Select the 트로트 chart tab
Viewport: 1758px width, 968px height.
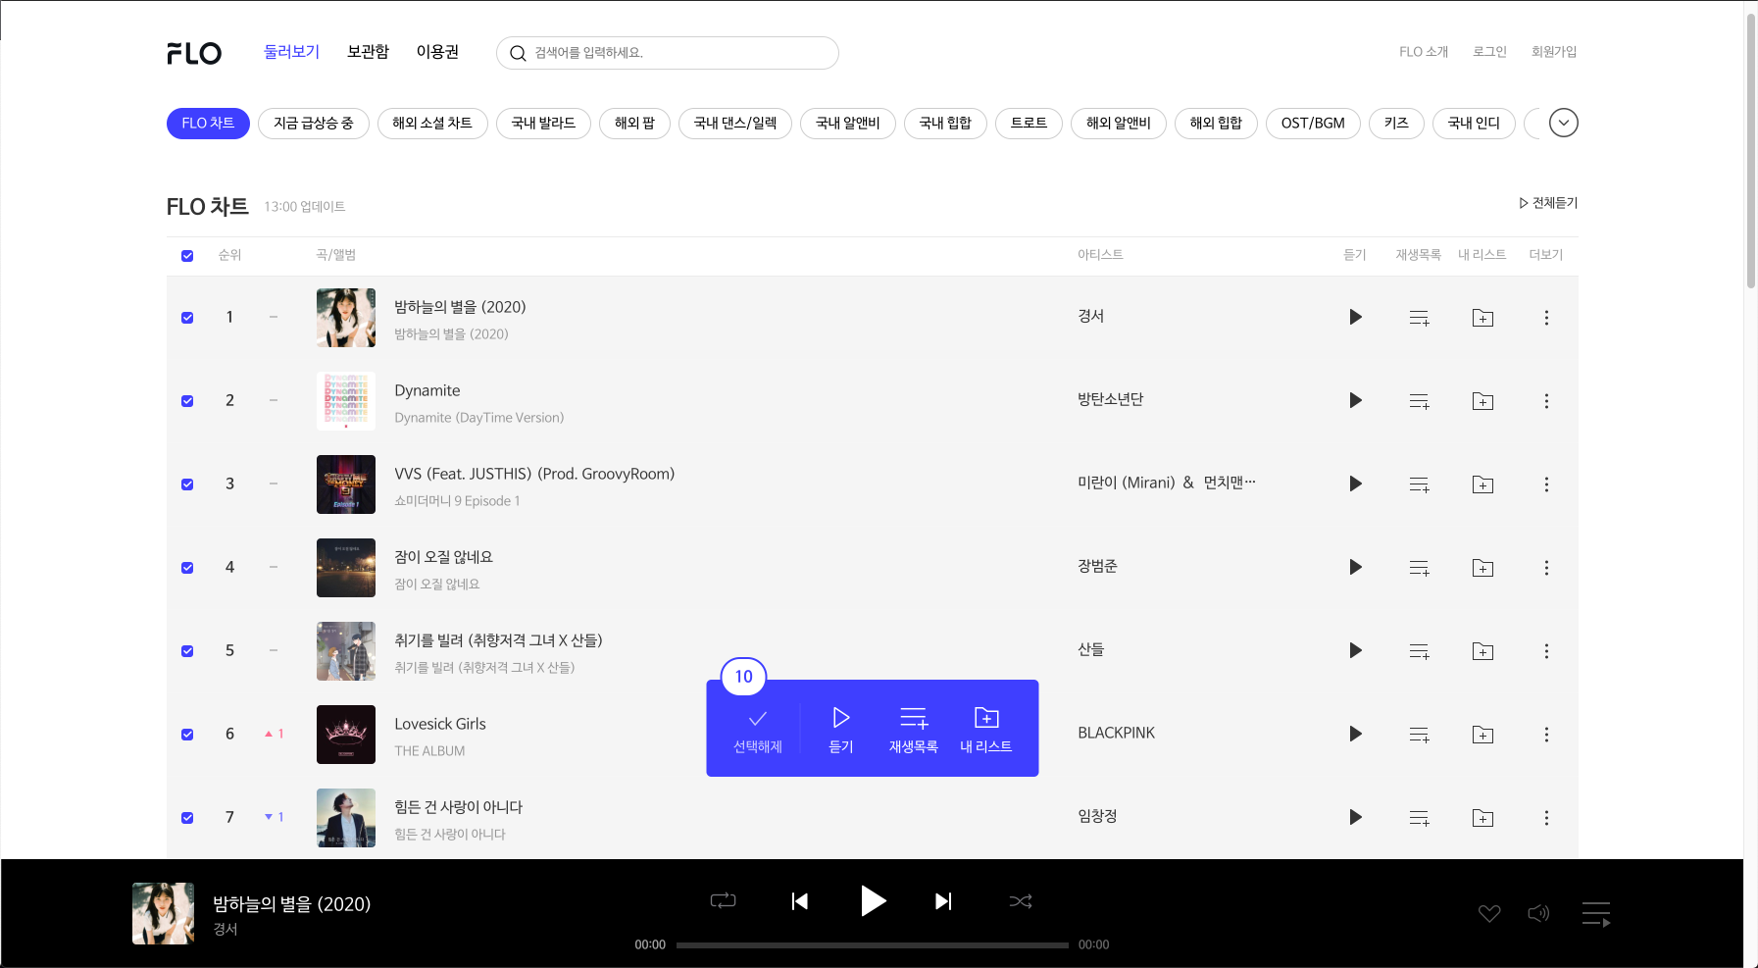pyautogui.click(x=1029, y=123)
